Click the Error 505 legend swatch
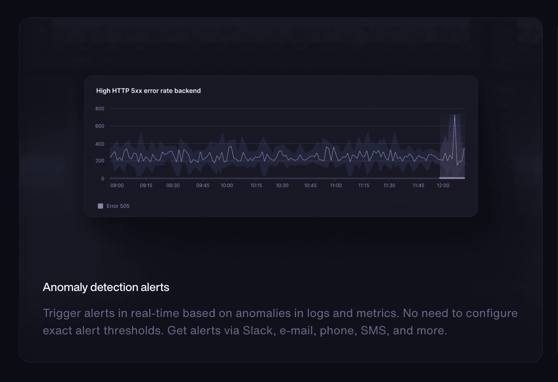 100,206
